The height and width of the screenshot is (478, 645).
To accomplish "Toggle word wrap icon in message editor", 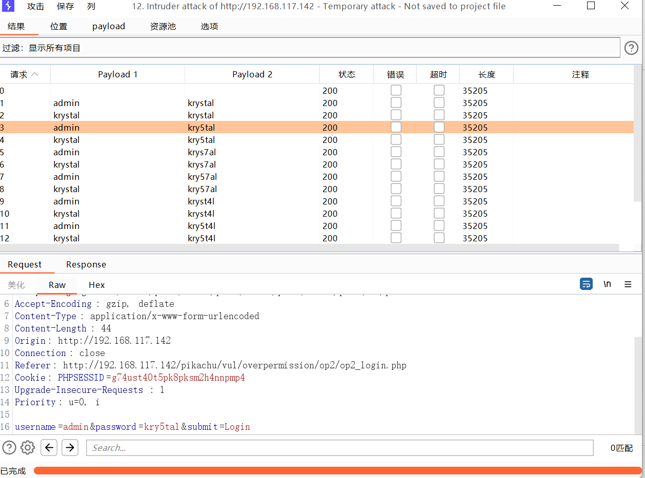I will tap(587, 284).
